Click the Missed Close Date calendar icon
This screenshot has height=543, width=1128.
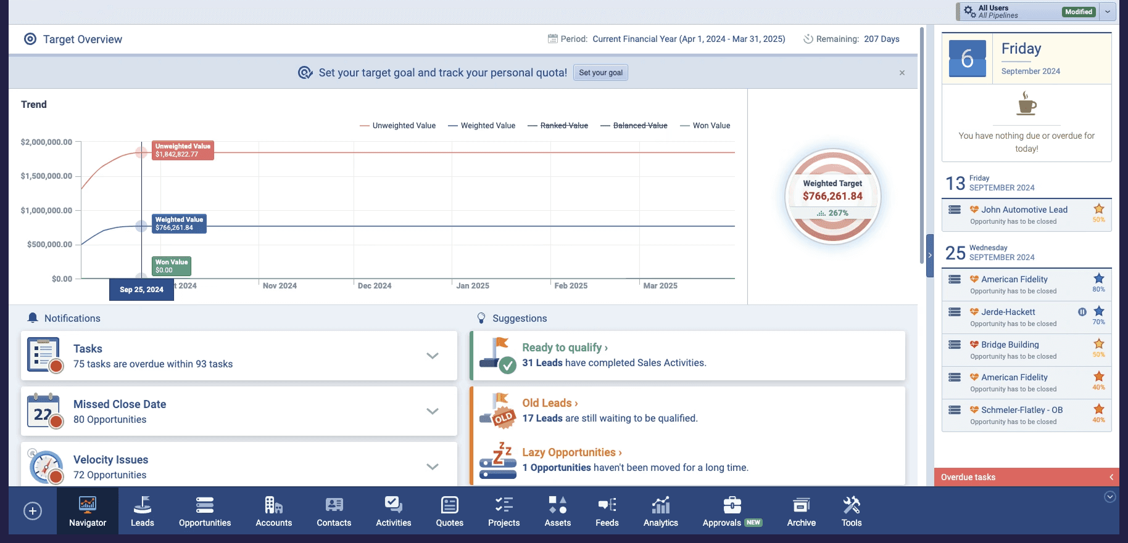(44, 411)
